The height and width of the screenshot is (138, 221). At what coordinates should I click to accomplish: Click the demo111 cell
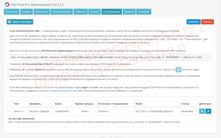click(x=19, y=111)
